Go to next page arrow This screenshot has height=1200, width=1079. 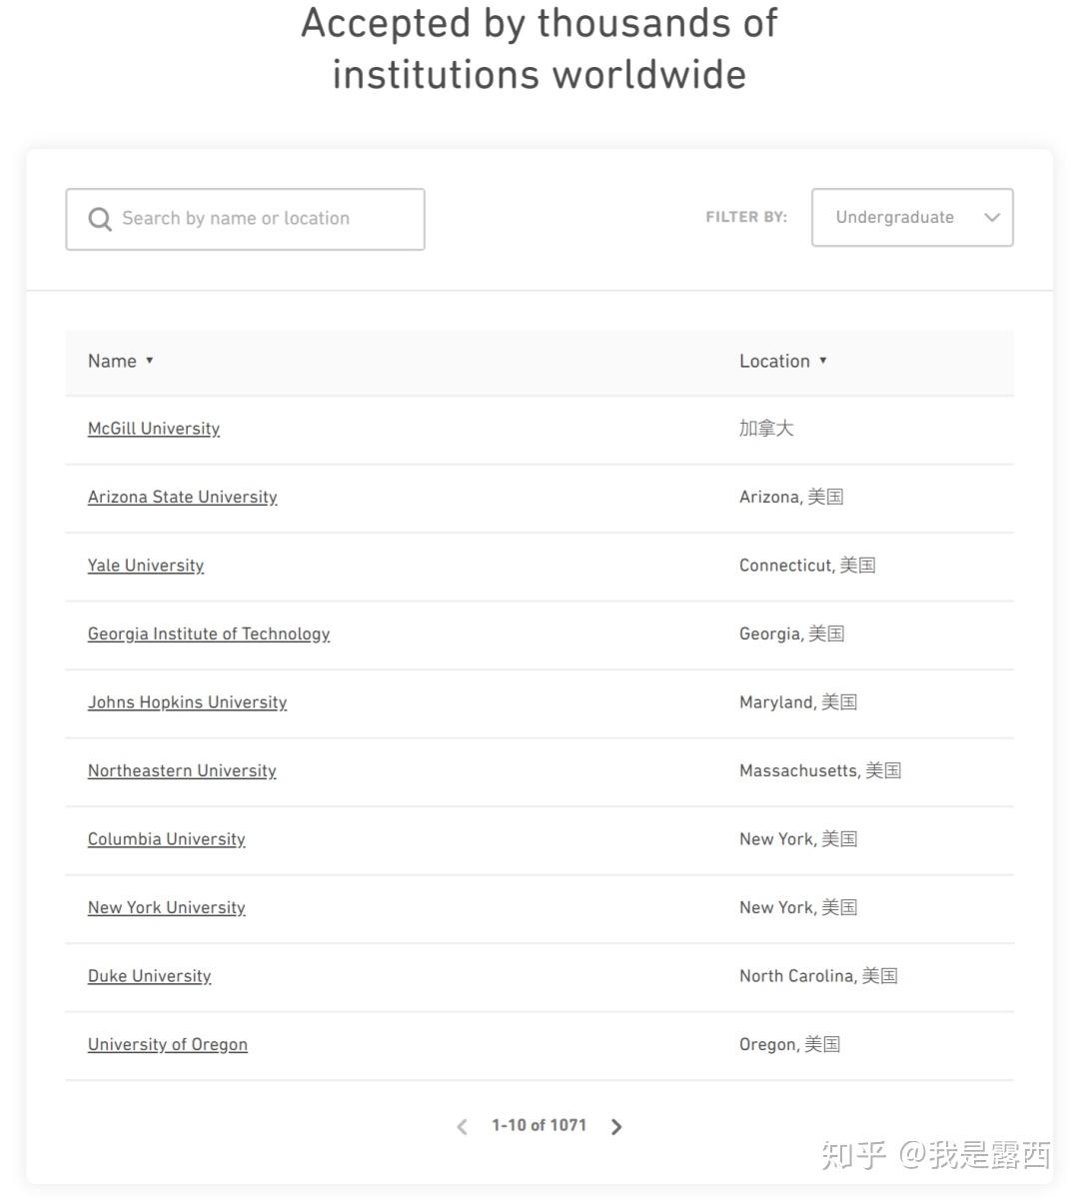[616, 1126]
